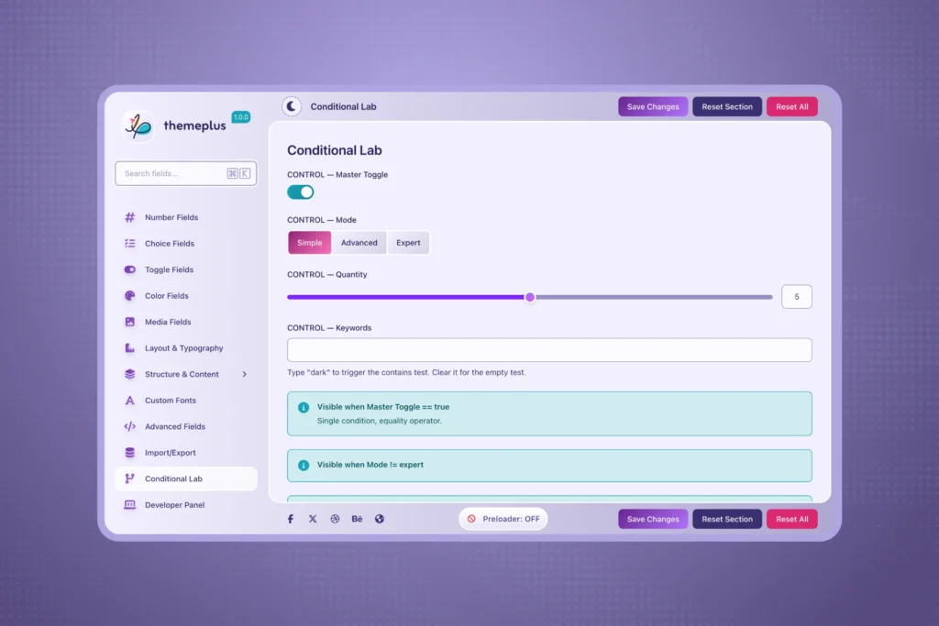Screen dimensions: 939x626
Task: Click the Structure & Content layers icon
Action: 130,374
